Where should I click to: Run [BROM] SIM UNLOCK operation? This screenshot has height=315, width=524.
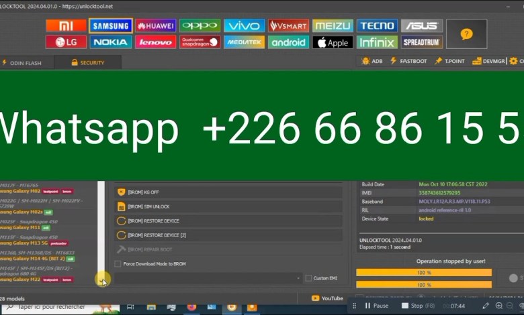pyautogui.click(x=227, y=206)
